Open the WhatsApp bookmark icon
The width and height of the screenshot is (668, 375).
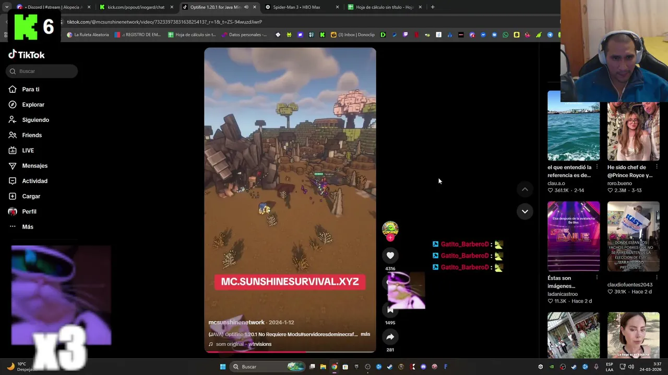505,35
